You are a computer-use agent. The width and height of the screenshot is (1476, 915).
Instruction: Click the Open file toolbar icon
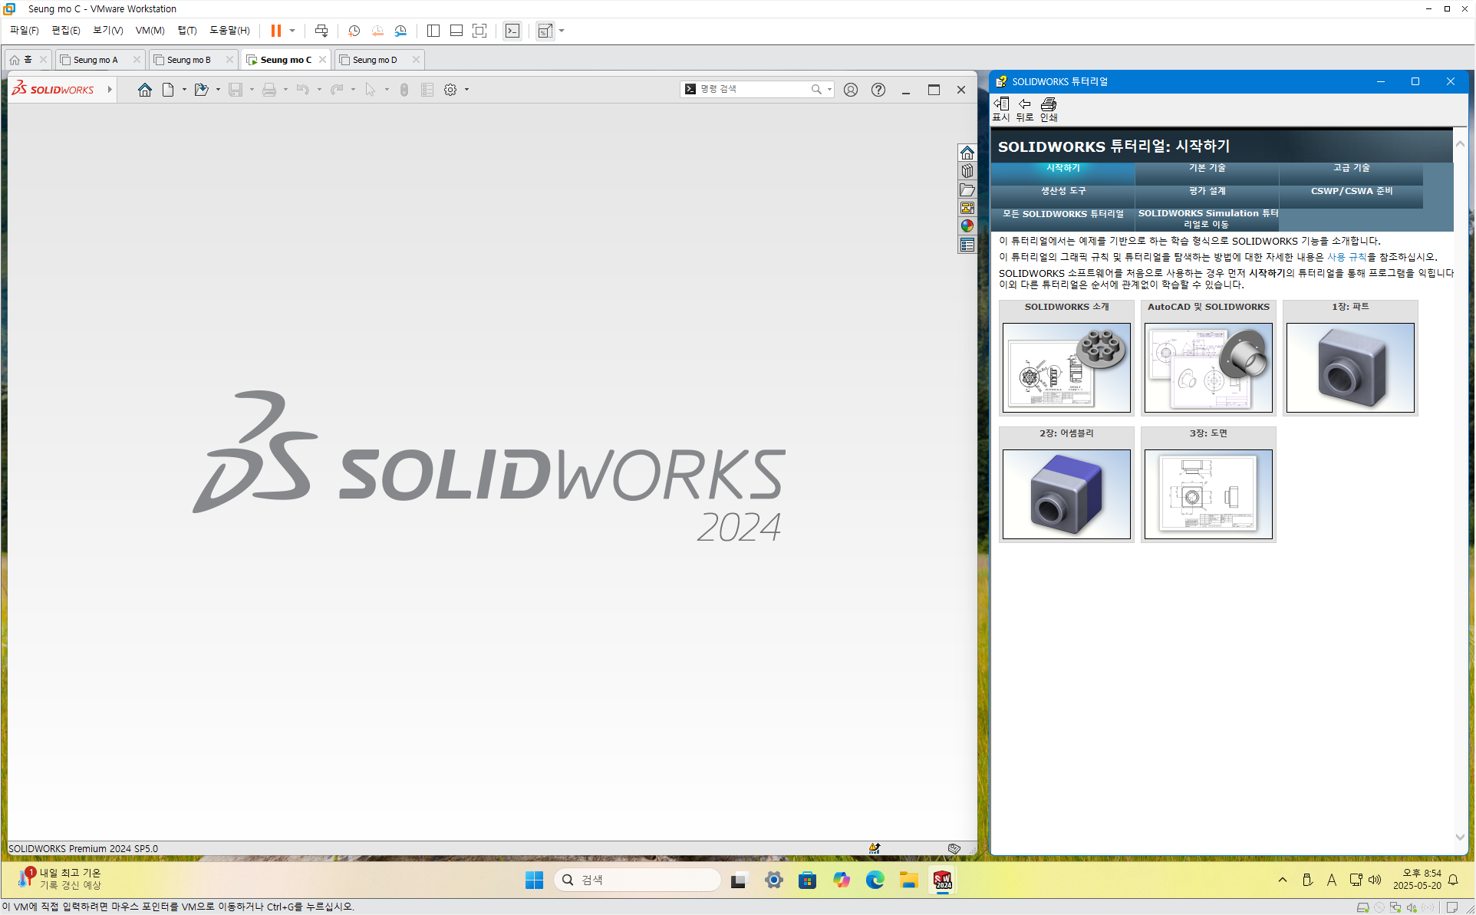[x=201, y=90]
